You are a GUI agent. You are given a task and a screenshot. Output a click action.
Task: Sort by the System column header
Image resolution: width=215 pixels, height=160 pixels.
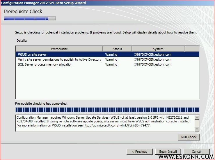(x=158, y=49)
